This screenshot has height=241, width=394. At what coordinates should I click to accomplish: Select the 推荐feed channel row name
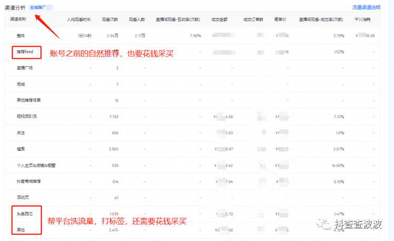25,52
